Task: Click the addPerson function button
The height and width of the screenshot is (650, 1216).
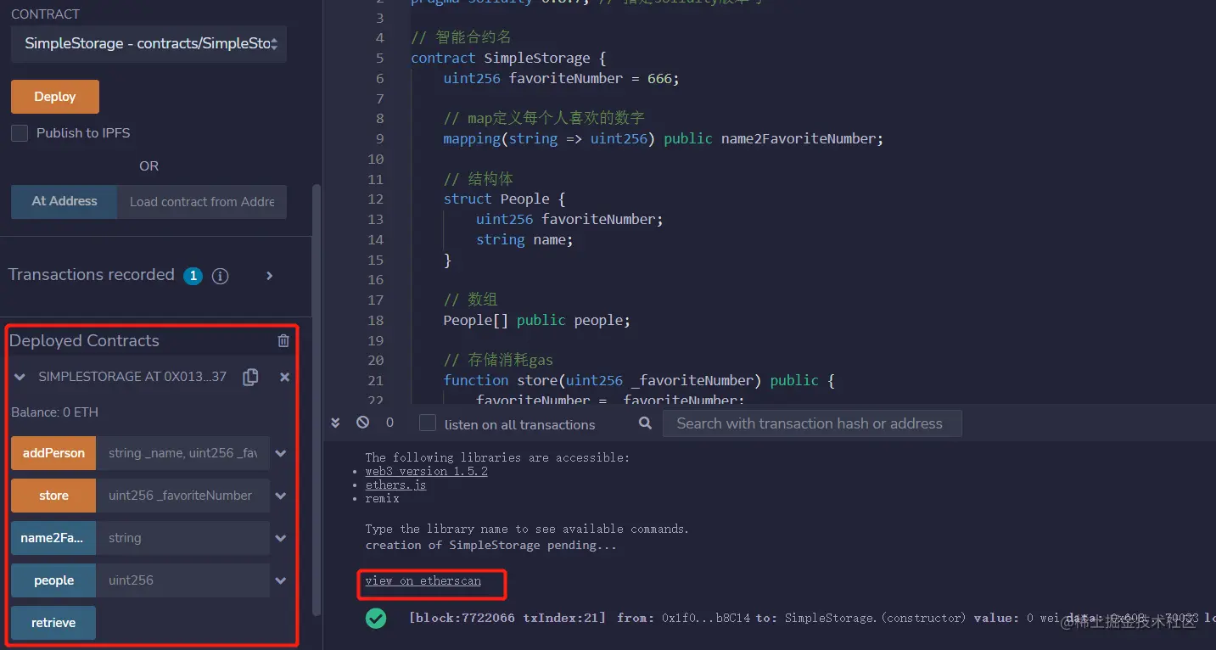Action: (x=53, y=453)
